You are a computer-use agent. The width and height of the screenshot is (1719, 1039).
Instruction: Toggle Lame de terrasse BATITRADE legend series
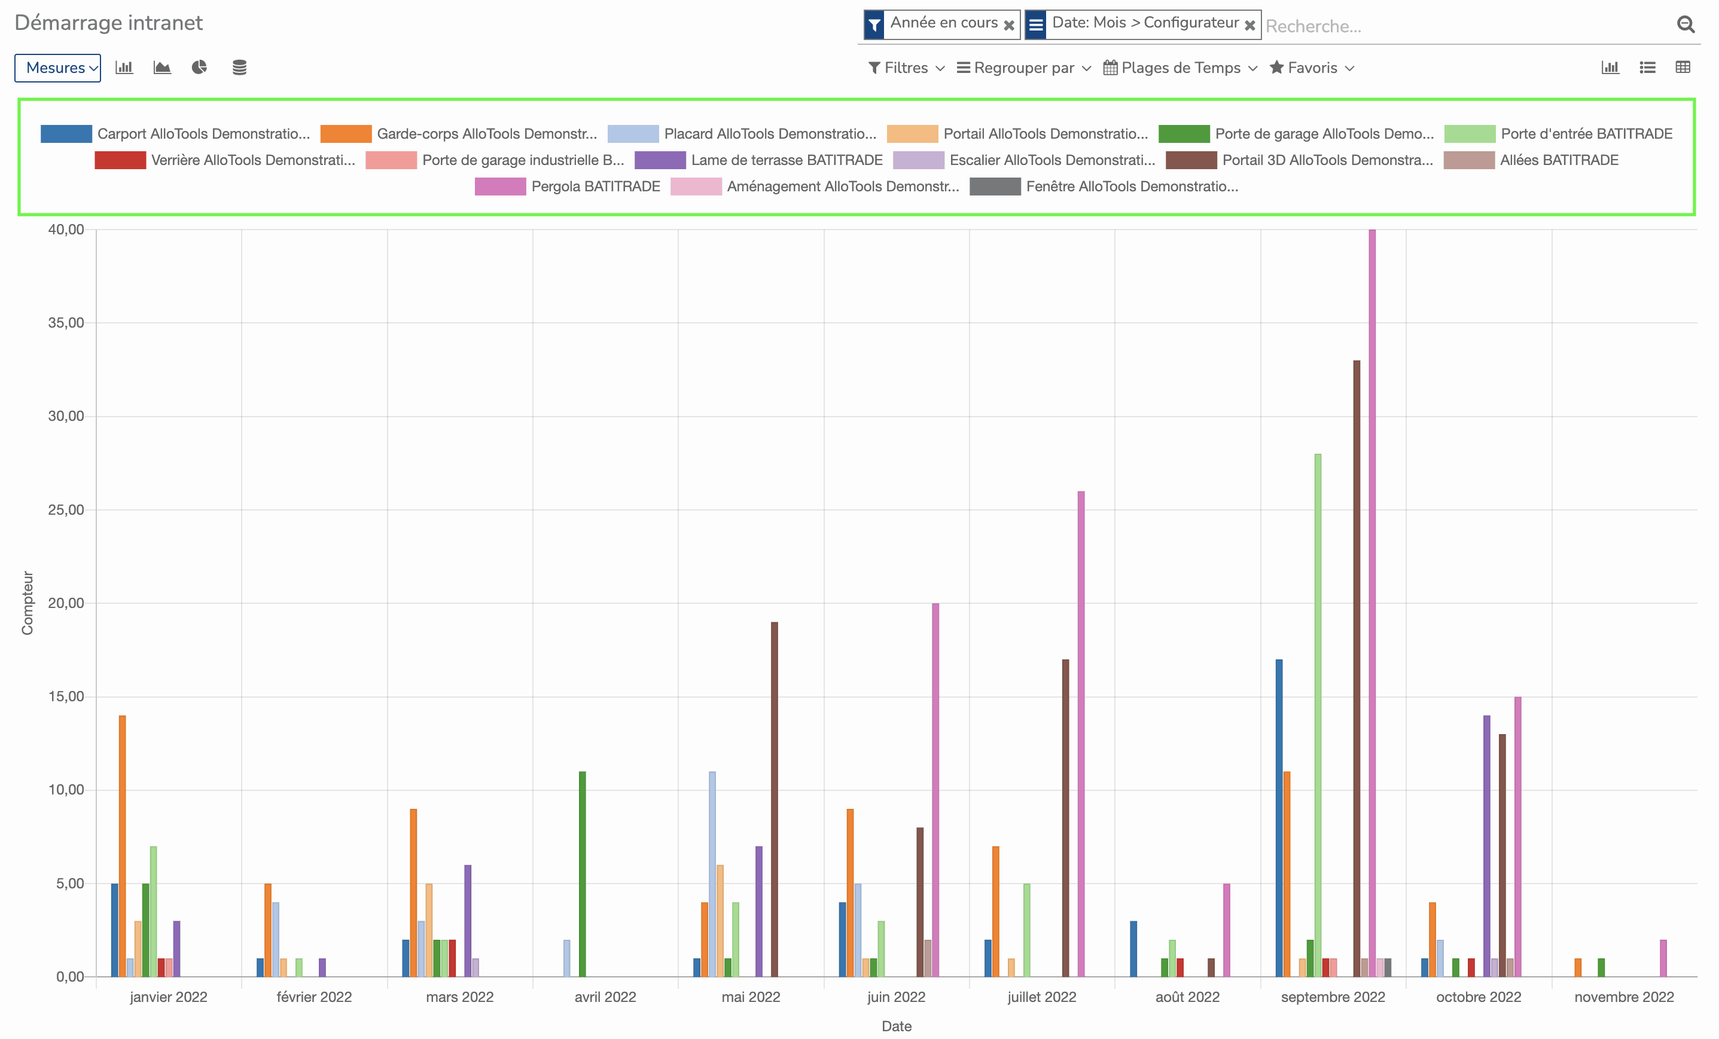(758, 160)
